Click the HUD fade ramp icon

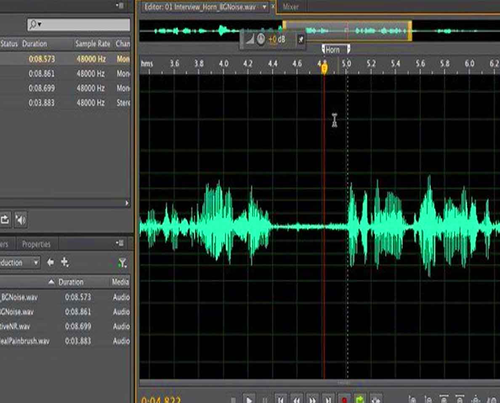pos(250,40)
